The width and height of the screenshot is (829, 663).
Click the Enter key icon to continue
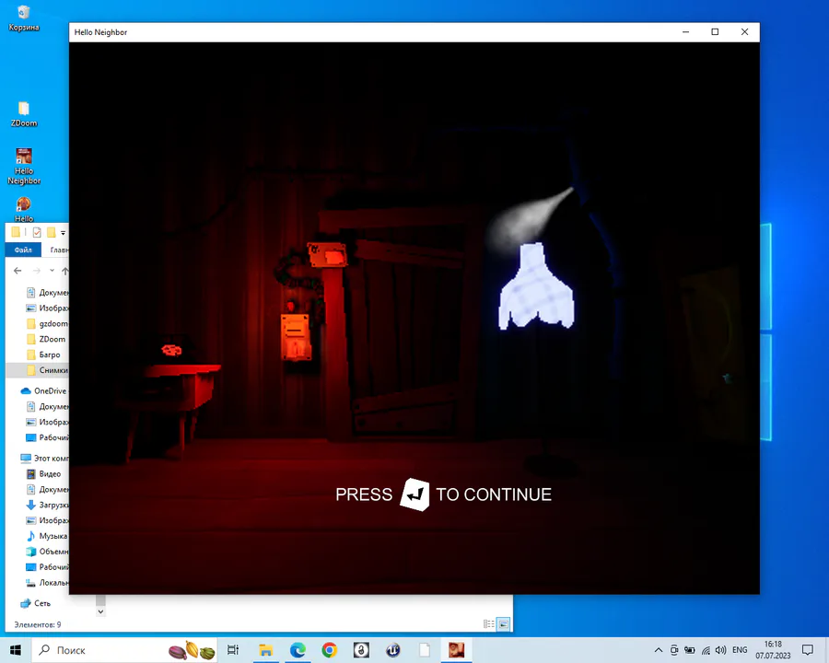[x=414, y=494]
